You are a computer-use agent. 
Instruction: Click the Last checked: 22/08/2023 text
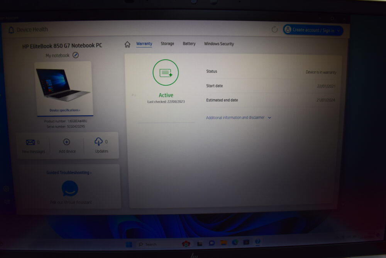(166, 102)
